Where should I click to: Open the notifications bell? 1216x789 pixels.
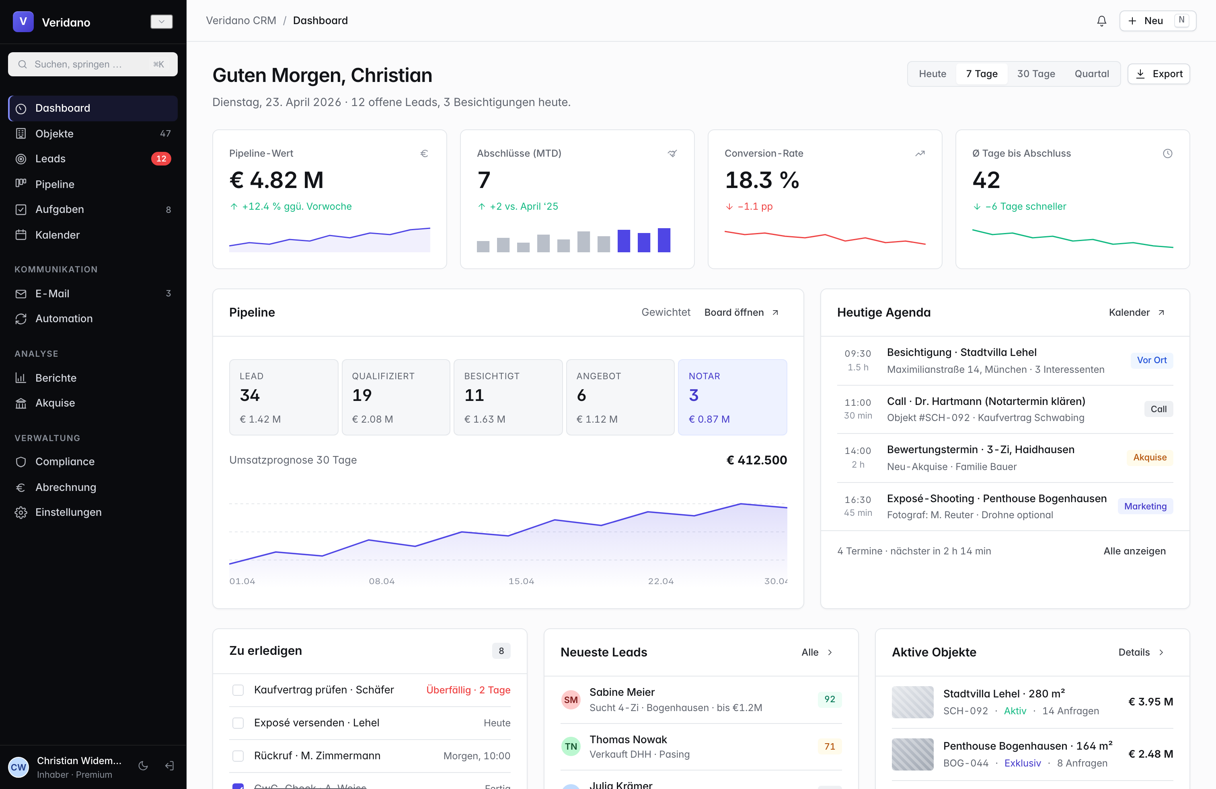coord(1101,21)
